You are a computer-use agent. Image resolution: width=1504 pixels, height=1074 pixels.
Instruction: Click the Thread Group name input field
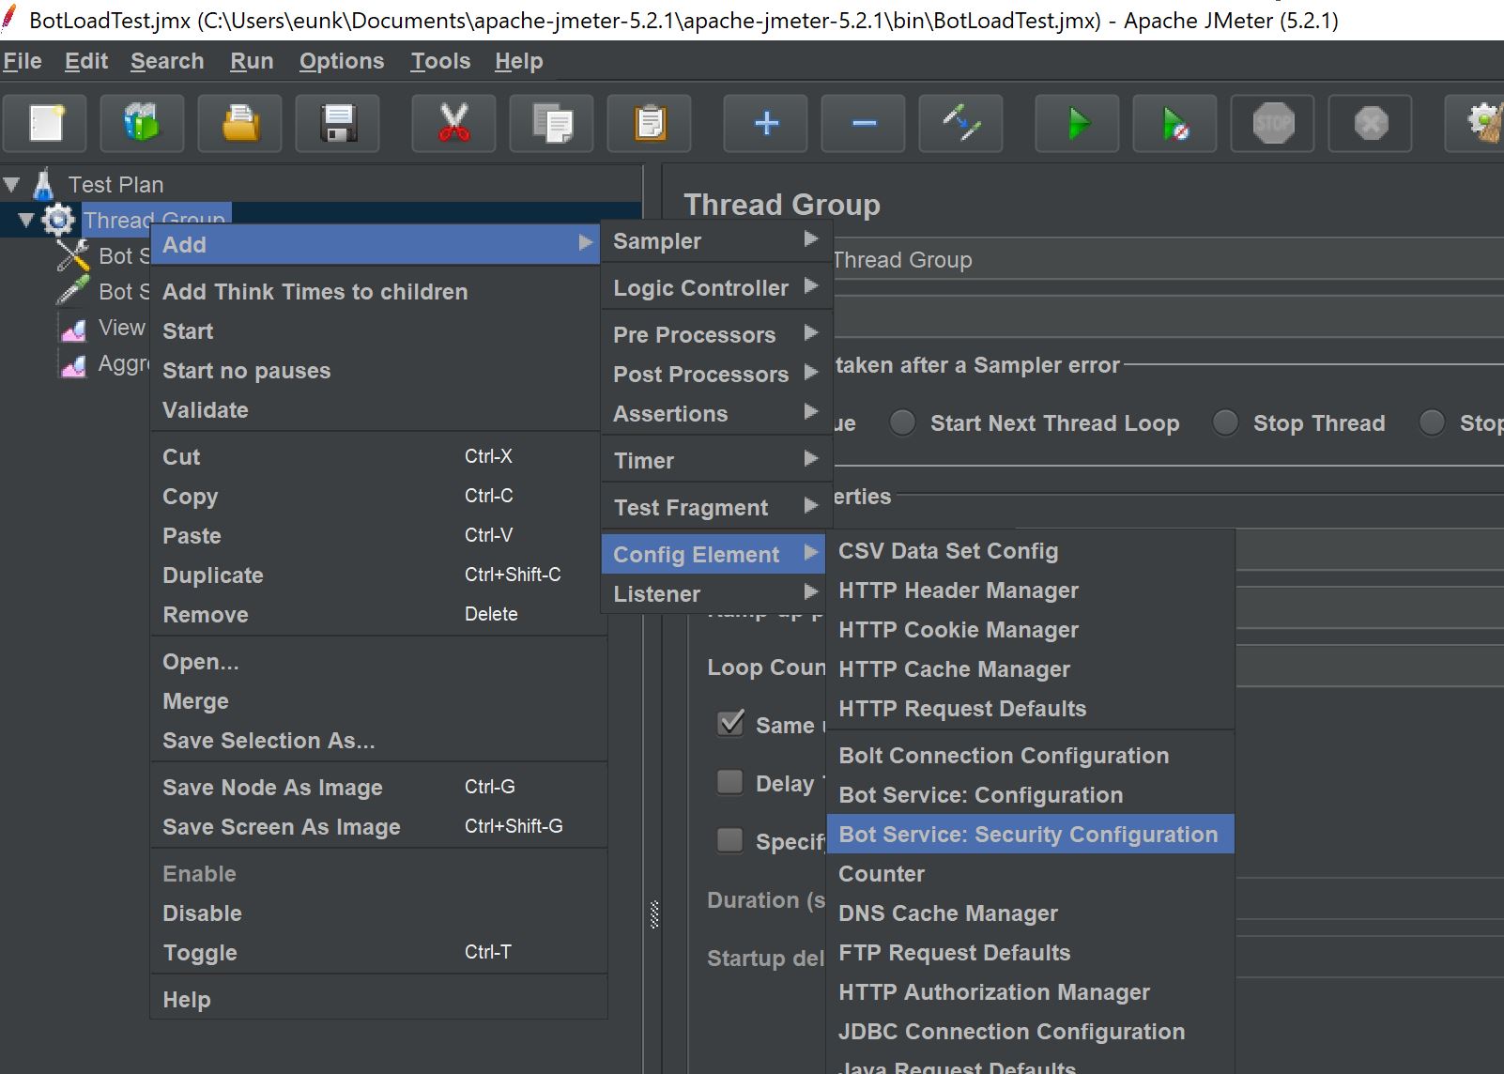tap(1167, 260)
